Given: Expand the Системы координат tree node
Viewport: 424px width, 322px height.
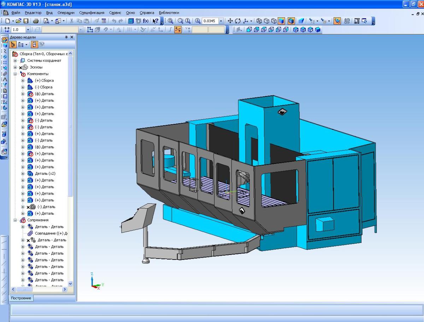Looking at the screenshot, I should point(16,60).
